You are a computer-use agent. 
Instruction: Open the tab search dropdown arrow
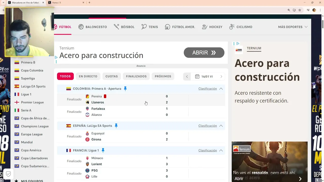click(x=3, y=3)
